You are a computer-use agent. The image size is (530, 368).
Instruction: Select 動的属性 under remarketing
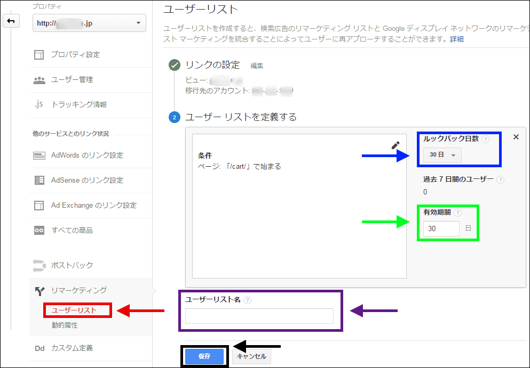[x=65, y=325]
